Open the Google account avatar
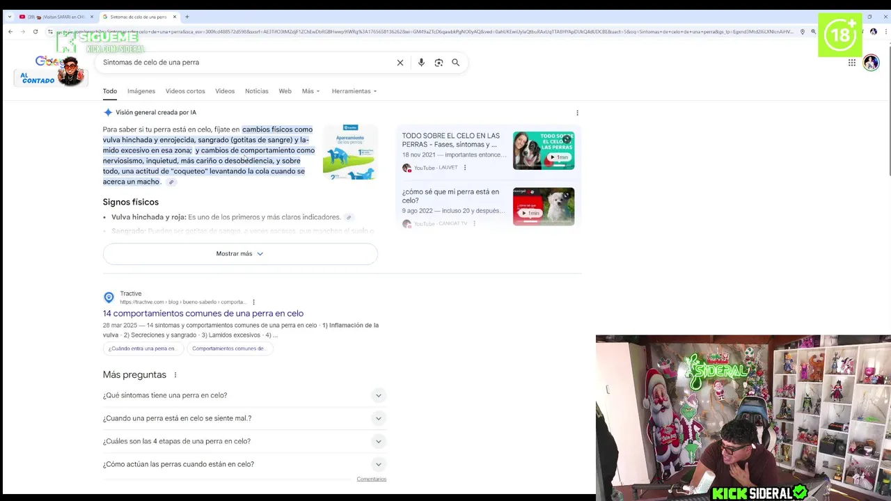Screen dimensions: 891x501 coord(871,63)
